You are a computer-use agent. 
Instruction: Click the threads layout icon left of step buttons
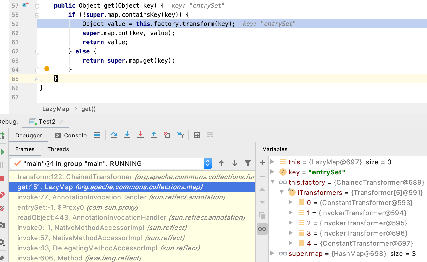coord(97,135)
